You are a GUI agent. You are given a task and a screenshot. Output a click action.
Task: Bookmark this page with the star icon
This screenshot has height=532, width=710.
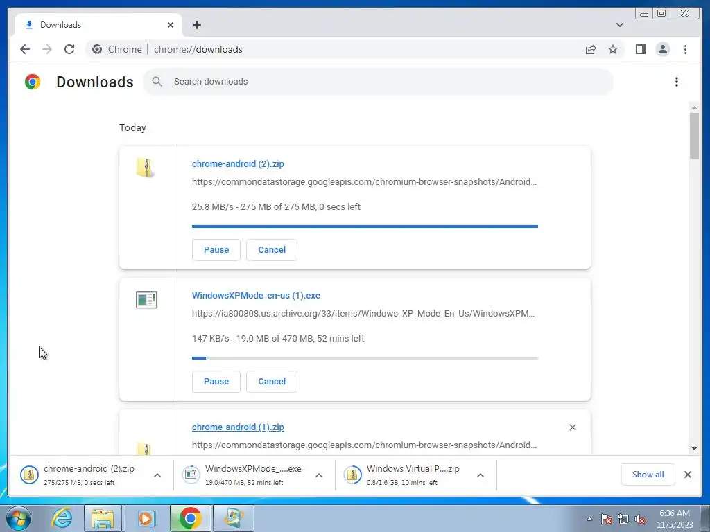tap(613, 49)
